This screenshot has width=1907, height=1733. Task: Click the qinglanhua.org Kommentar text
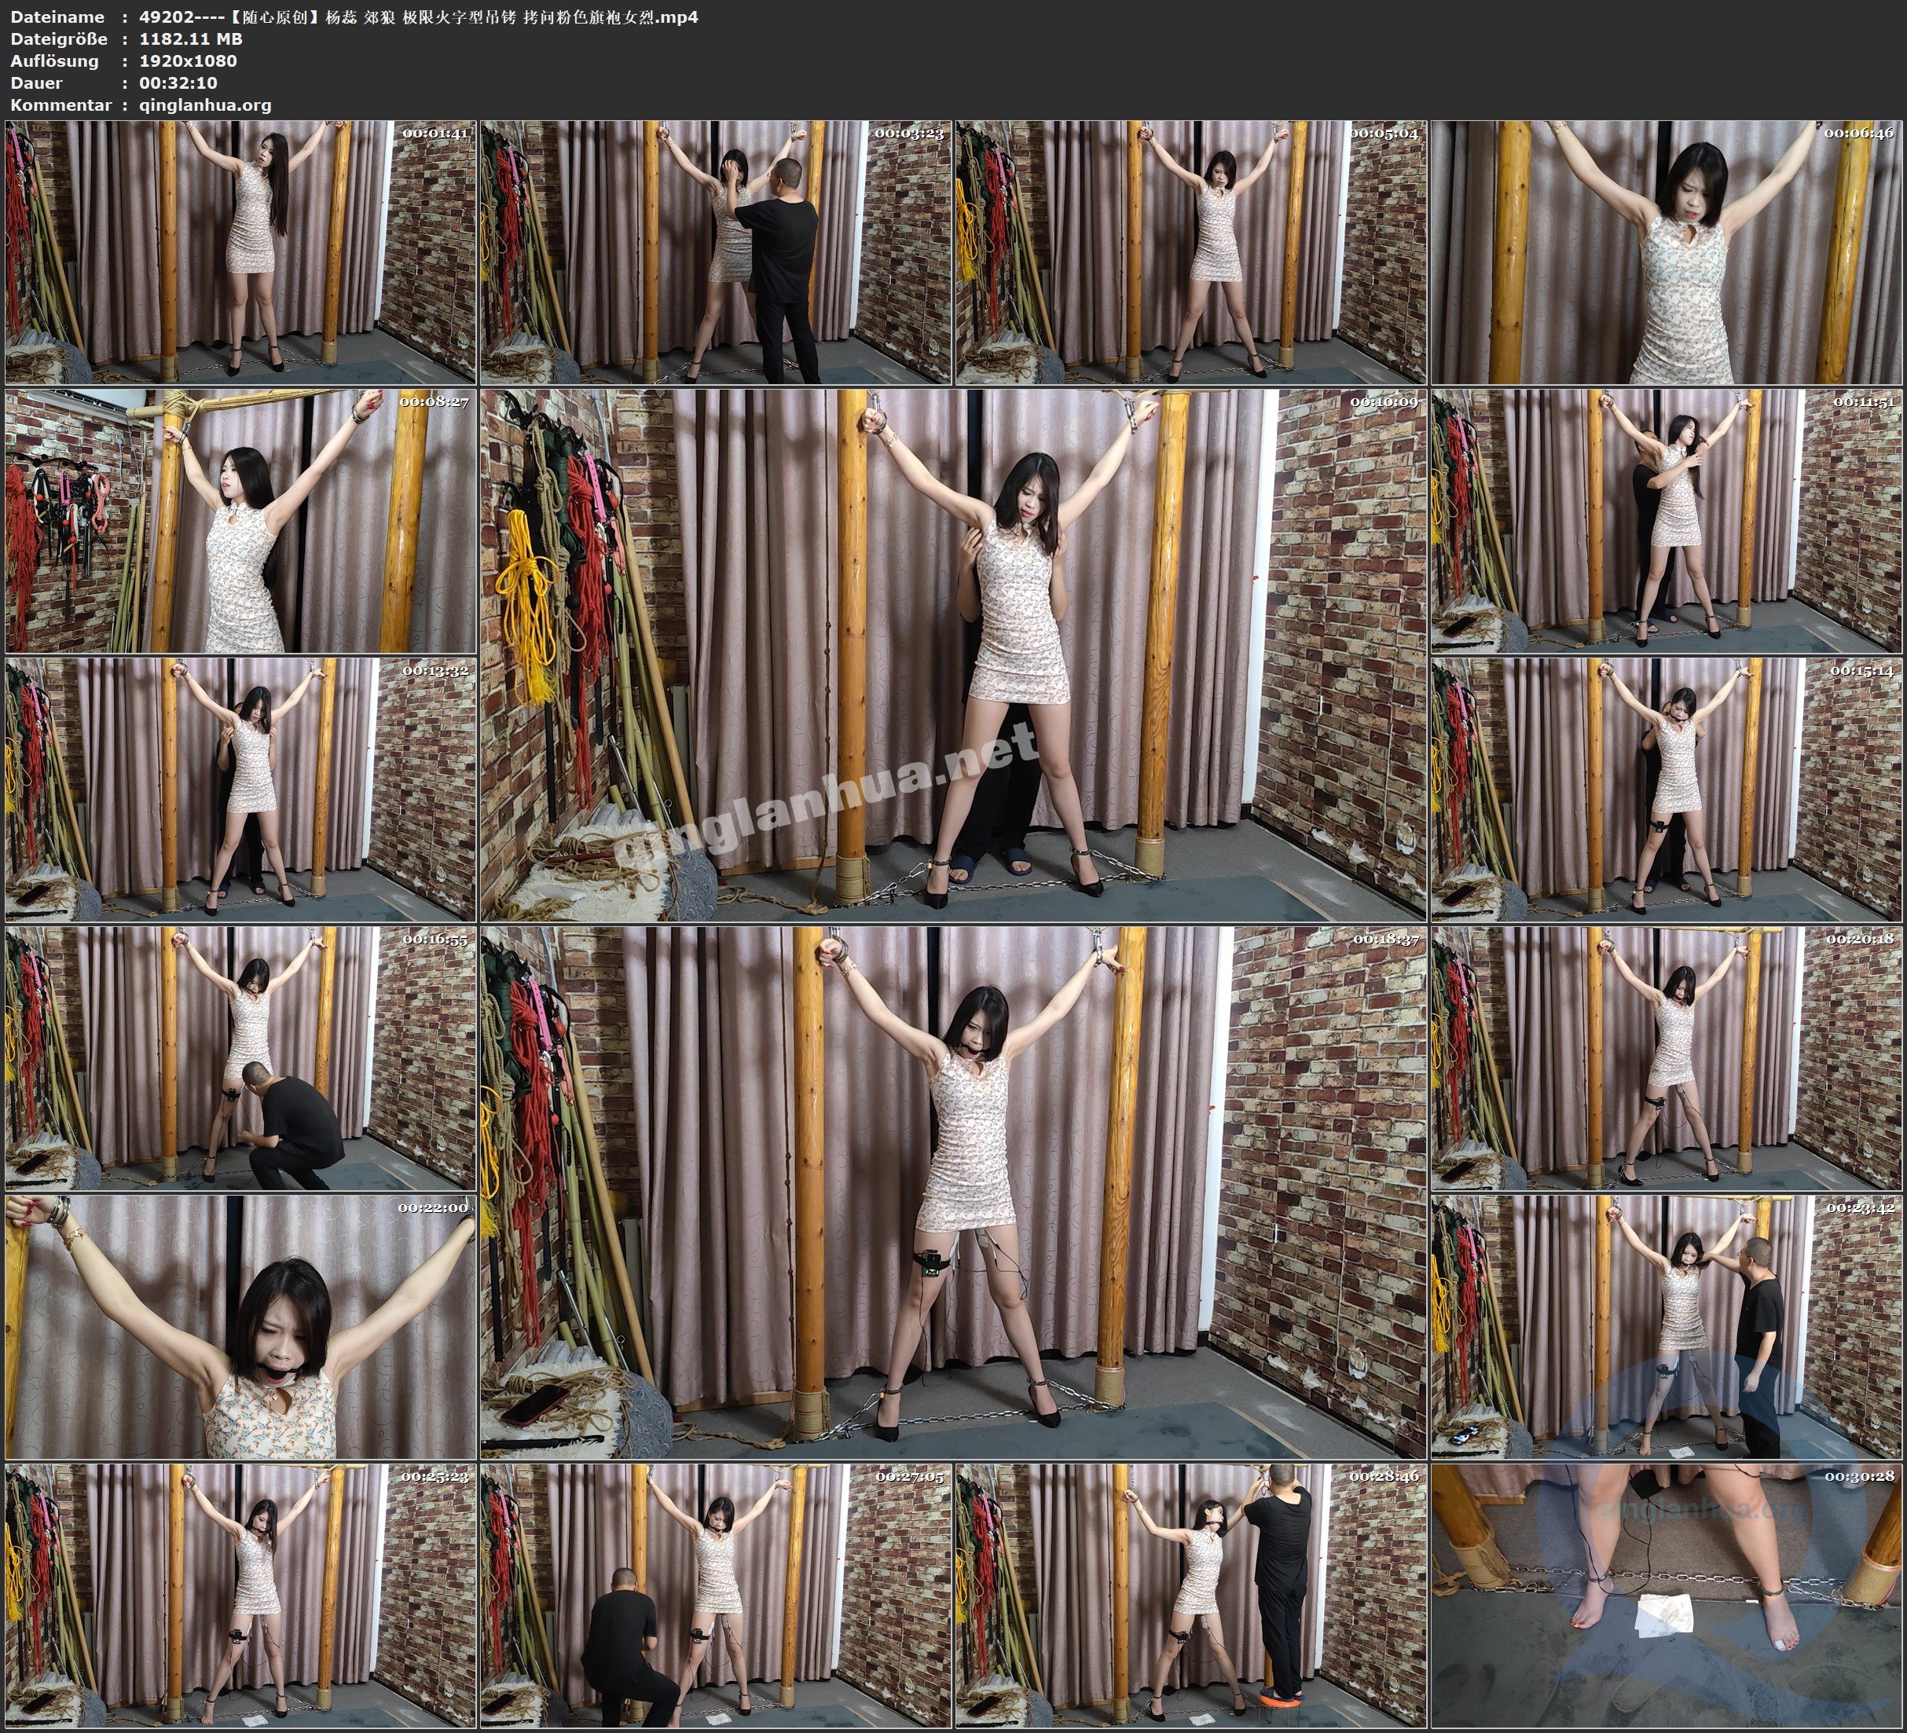205,105
